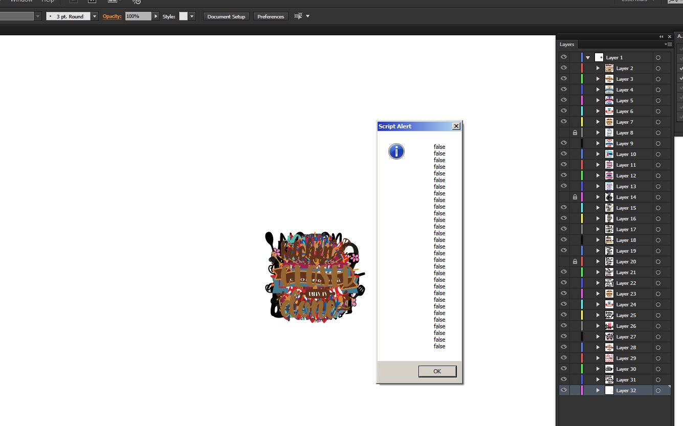Click the target circle for Layer 1
This screenshot has height=426, width=683.
[658, 58]
